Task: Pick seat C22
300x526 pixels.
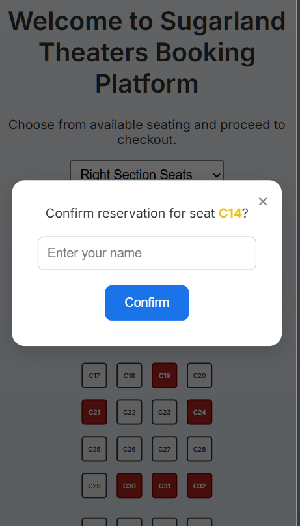Action: point(130,412)
